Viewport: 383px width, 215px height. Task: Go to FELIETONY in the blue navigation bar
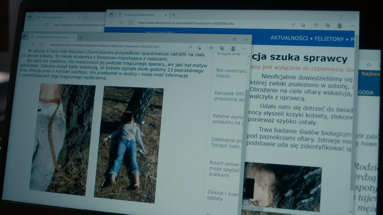tap(329, 39)
